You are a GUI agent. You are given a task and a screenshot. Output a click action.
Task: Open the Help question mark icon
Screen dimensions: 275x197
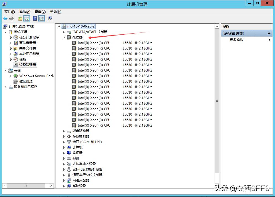coord(35,18)
